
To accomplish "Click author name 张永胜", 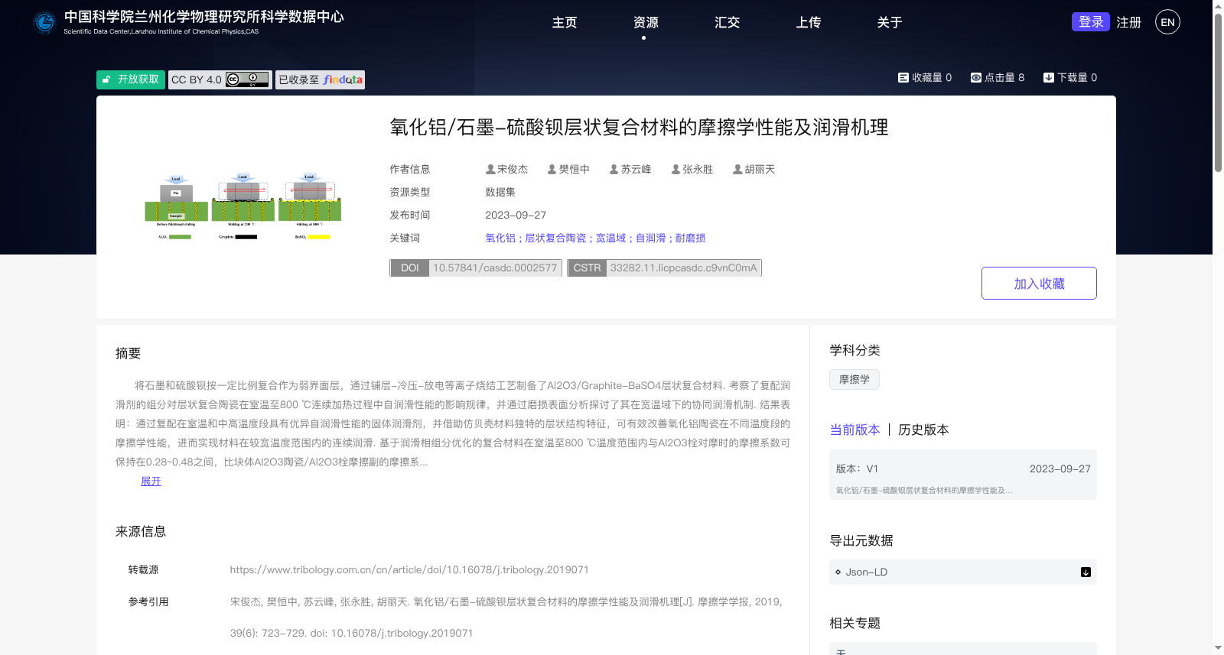I will click(698, 169).
